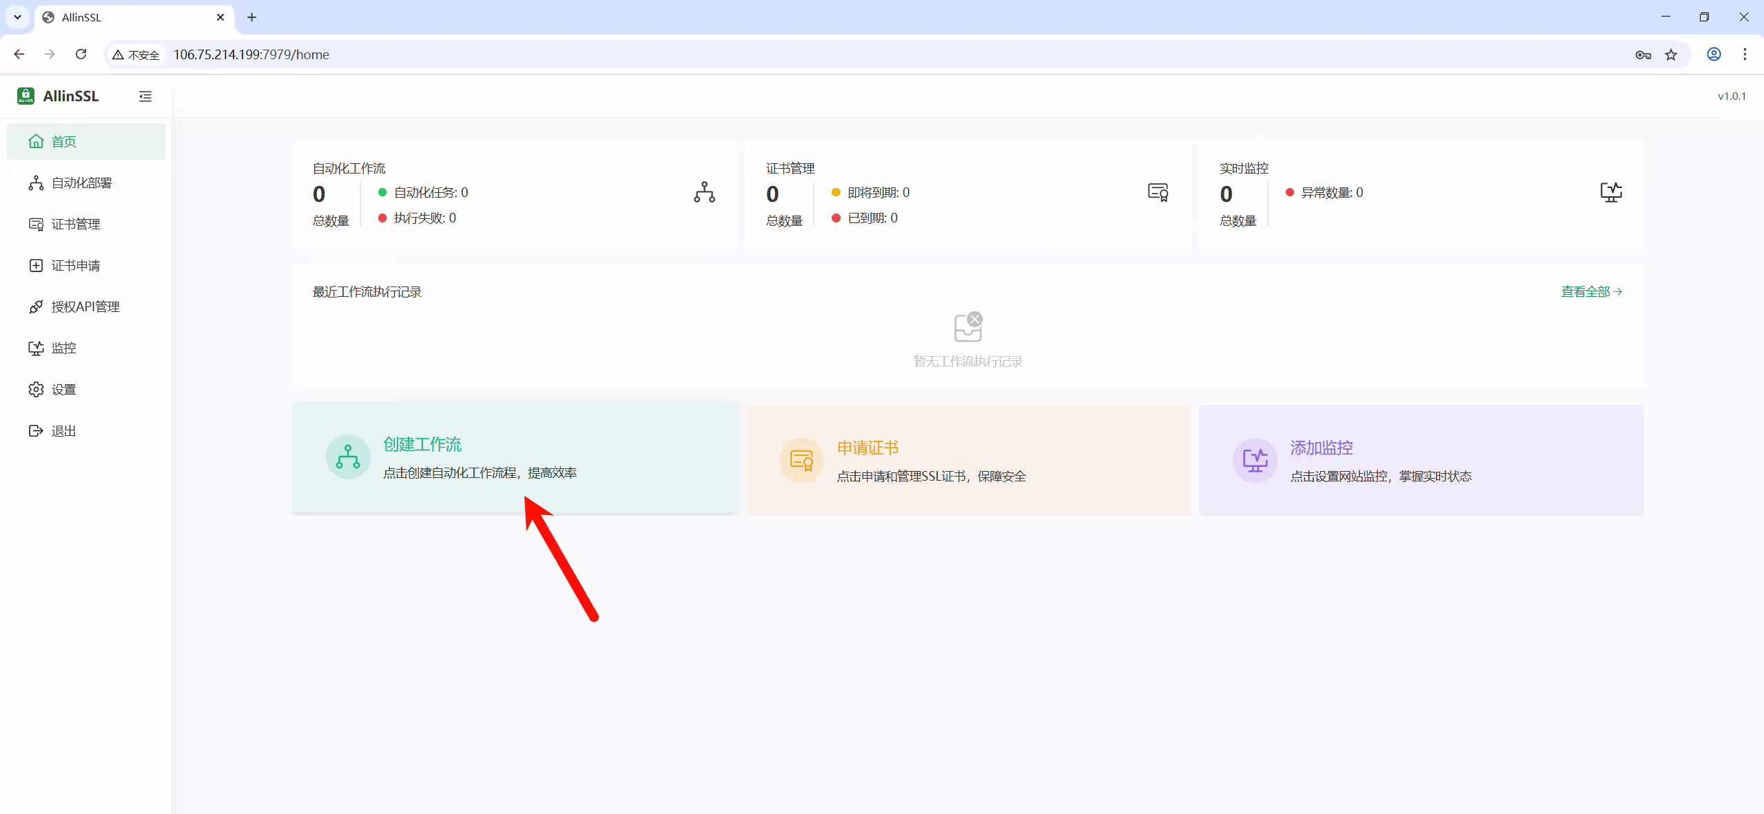Click the plug icon beside 授权API管理
Screen dimensions: 1764x814
pyautogui.click(x=36, y=306)
